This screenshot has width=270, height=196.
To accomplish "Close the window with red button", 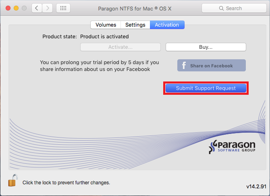I will tap(8, 8).
